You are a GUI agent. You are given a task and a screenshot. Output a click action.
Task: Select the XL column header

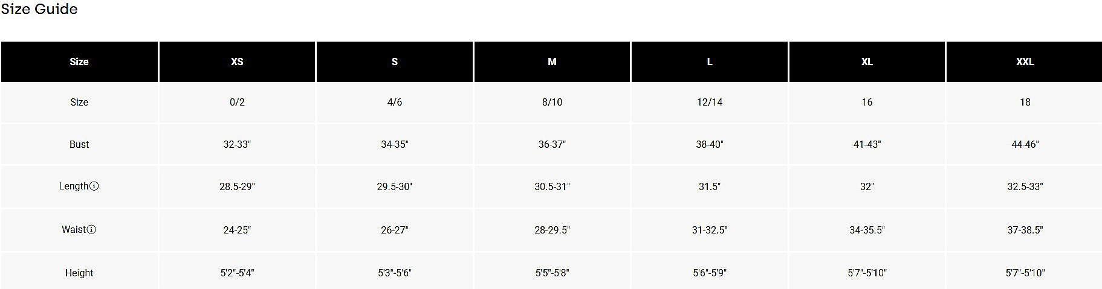(867, 62)
